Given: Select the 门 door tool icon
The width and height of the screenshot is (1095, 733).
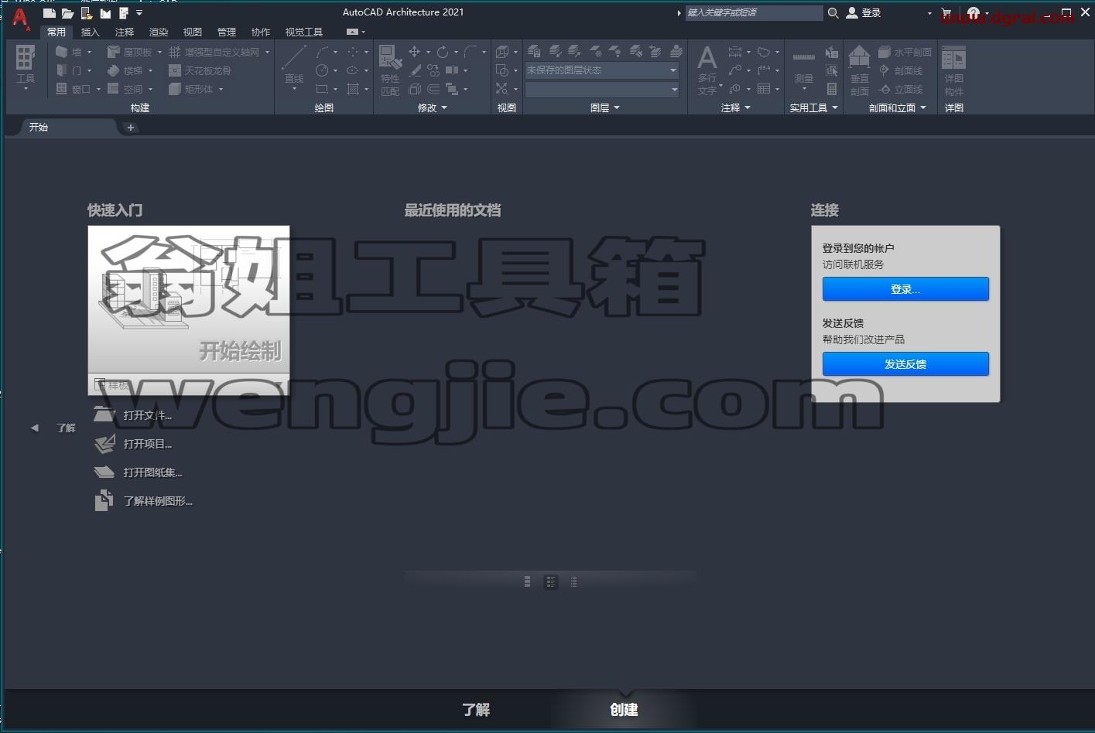Looking at the screenshot, I should [x=63, y=70].
